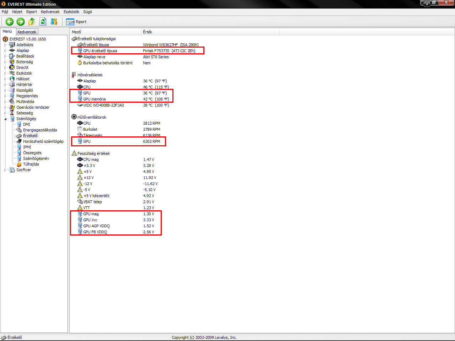Select the CPU mag voltage row
This screenshot has height=341, width=455.
116,159
